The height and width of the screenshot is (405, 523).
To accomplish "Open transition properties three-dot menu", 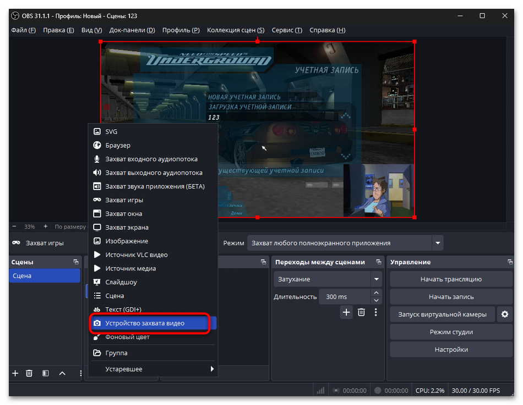I will pos(376,312).
